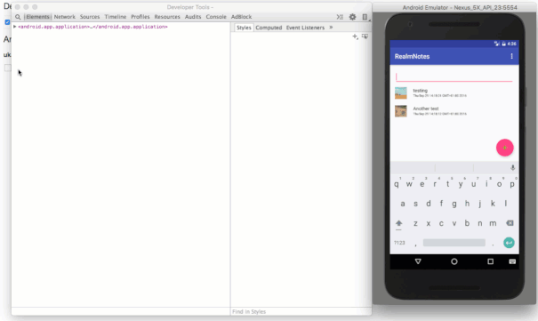The height and width of the screenshot is (321, 538).
Task: Tap the space bar on the emulator keyboard
Action: click(x=454, y=243)
